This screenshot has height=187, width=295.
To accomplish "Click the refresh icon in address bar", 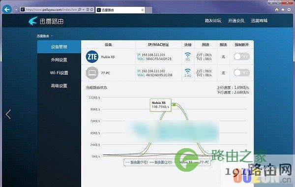I will tap(91, 9).
